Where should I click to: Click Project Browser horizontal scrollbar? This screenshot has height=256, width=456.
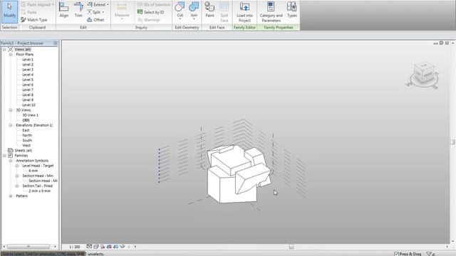[28, 247]
